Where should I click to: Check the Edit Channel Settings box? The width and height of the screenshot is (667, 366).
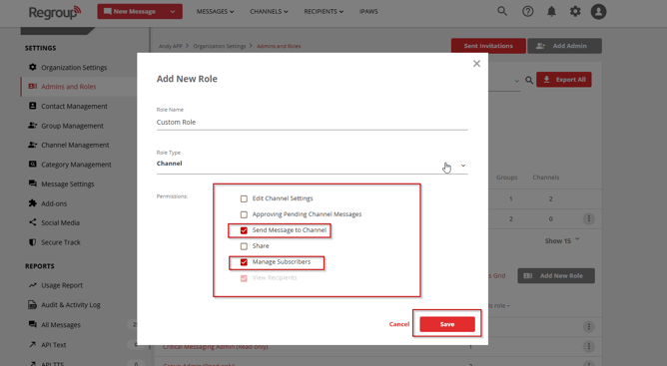tap(244, 198)
